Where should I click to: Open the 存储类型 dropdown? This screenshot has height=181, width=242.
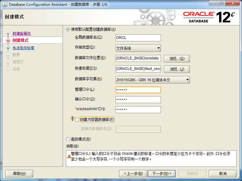click(138, 48)
